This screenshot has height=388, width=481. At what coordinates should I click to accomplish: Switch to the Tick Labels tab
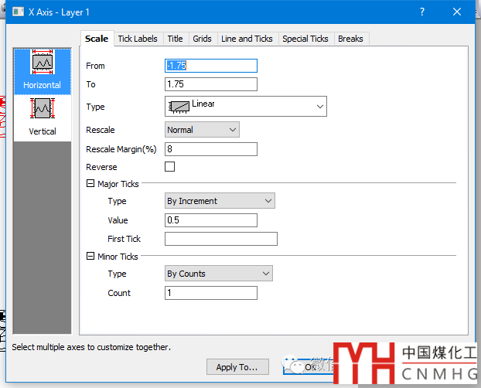[x=138, y=39]
